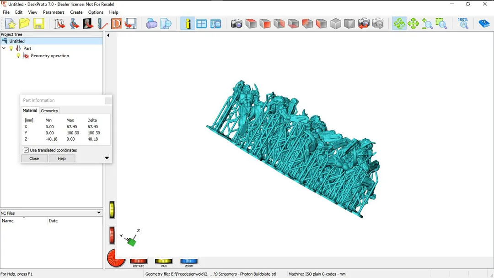The height and width of the screenshot is (278, 494).
Task: Click the camera view icon
Action: coord(236,24)
